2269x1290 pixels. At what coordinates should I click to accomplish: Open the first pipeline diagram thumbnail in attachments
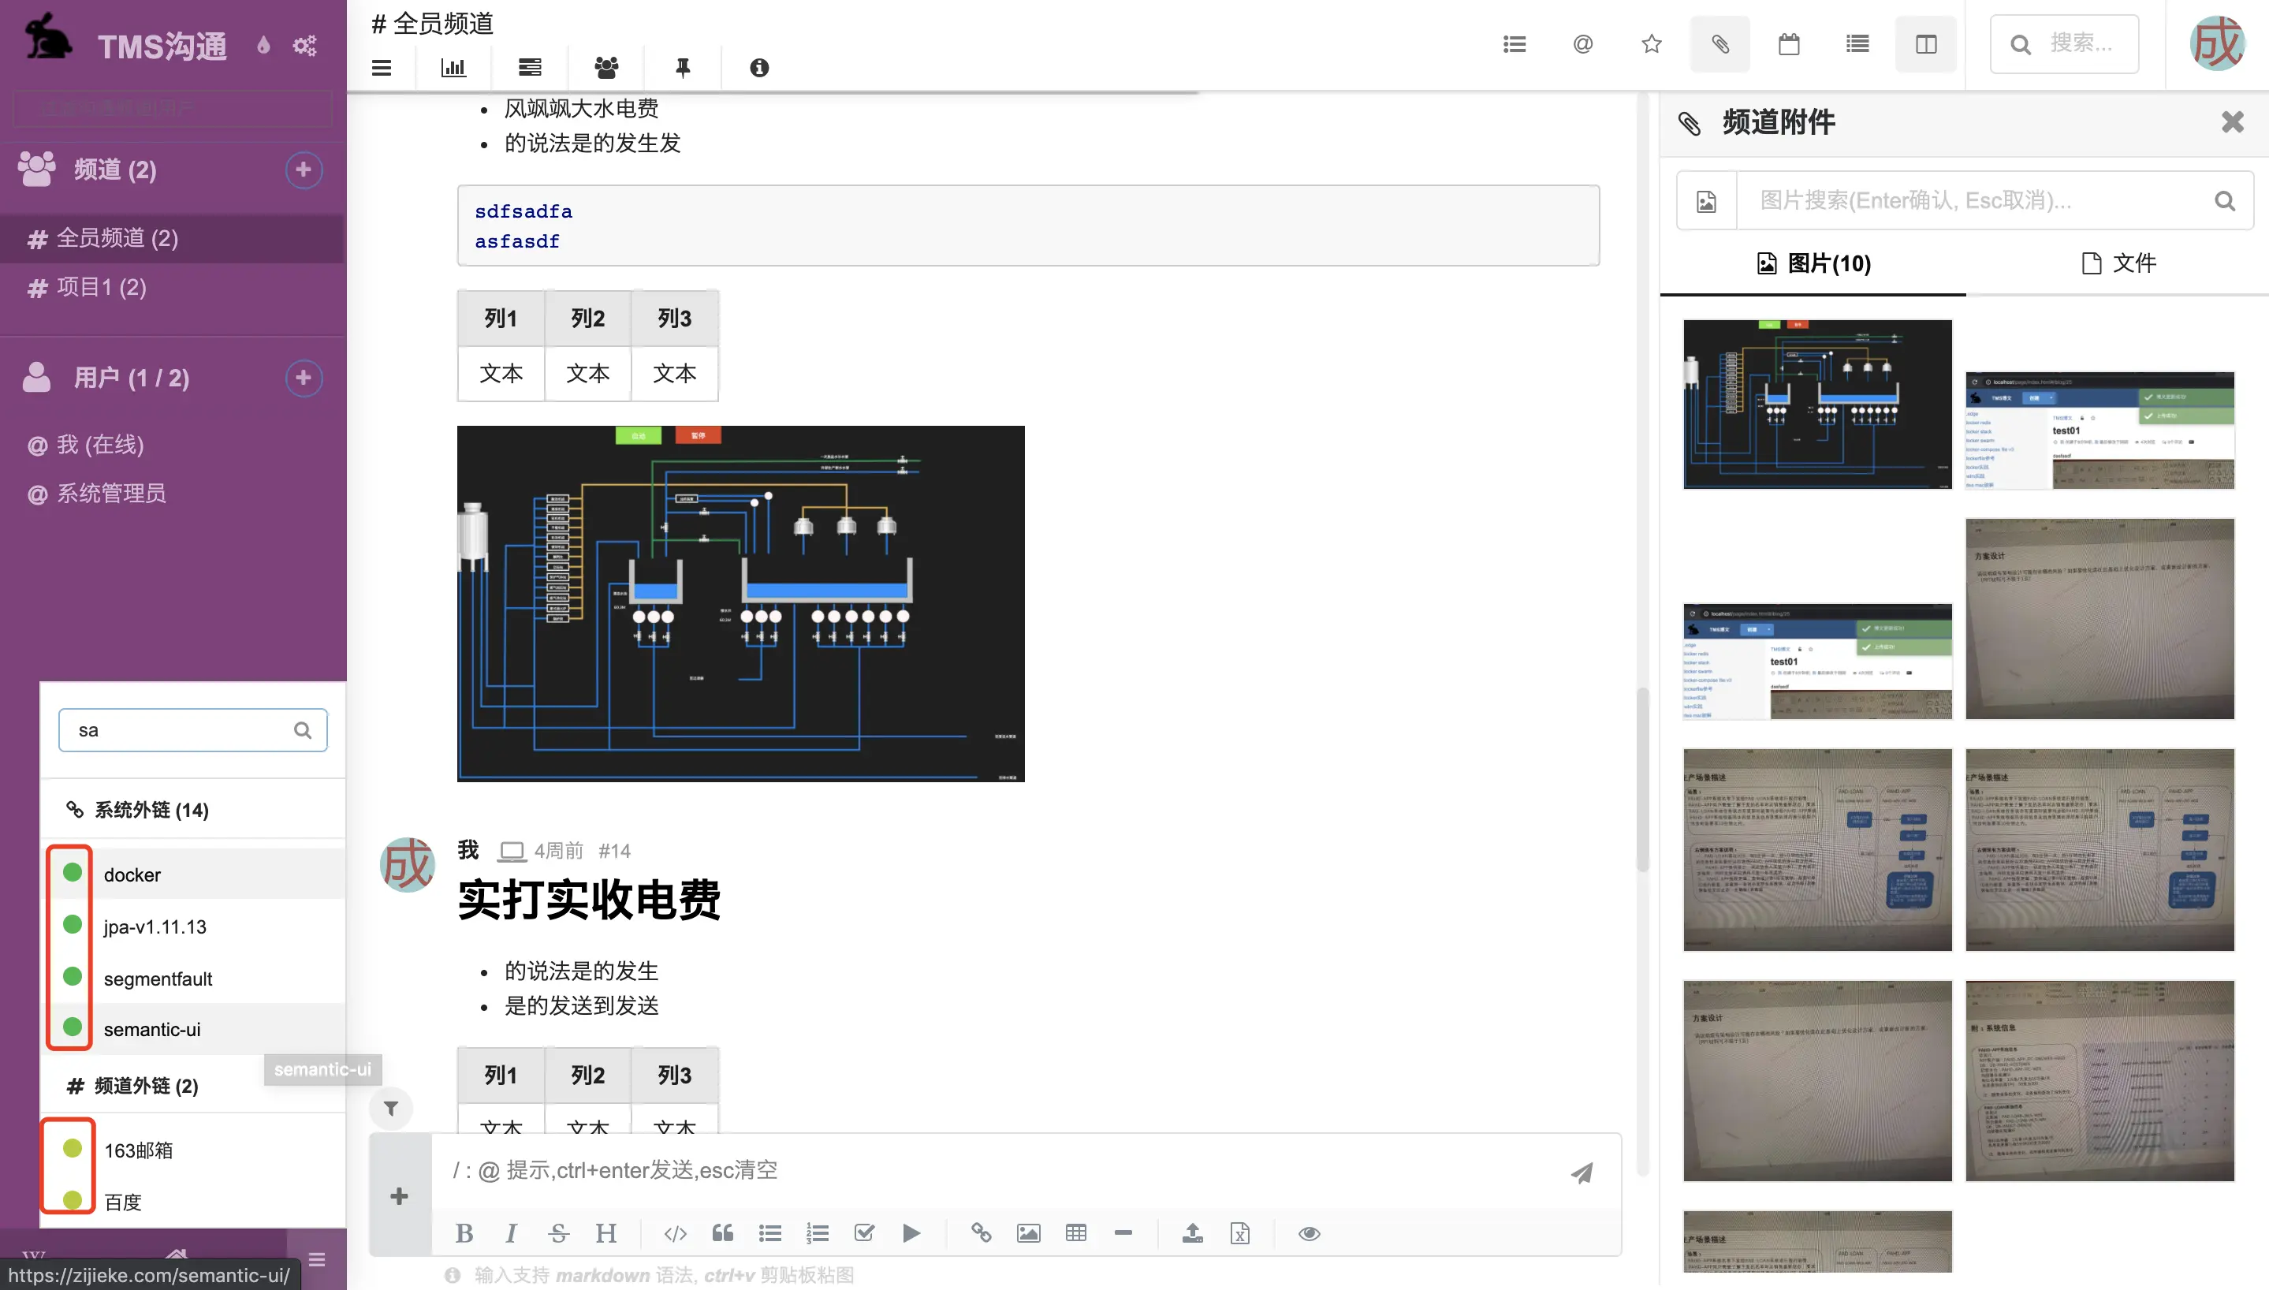[x=1816, y=404]
